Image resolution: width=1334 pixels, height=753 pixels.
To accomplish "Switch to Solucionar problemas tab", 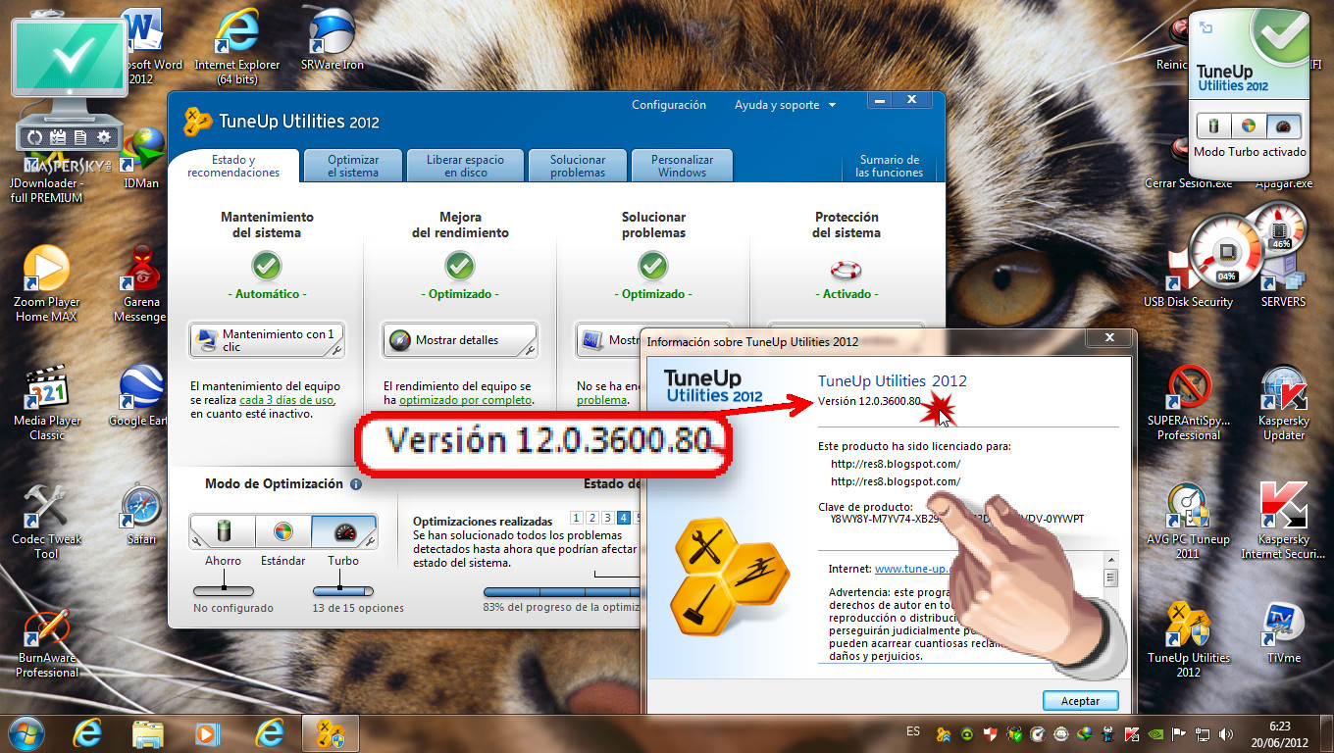I will (578, 166).
